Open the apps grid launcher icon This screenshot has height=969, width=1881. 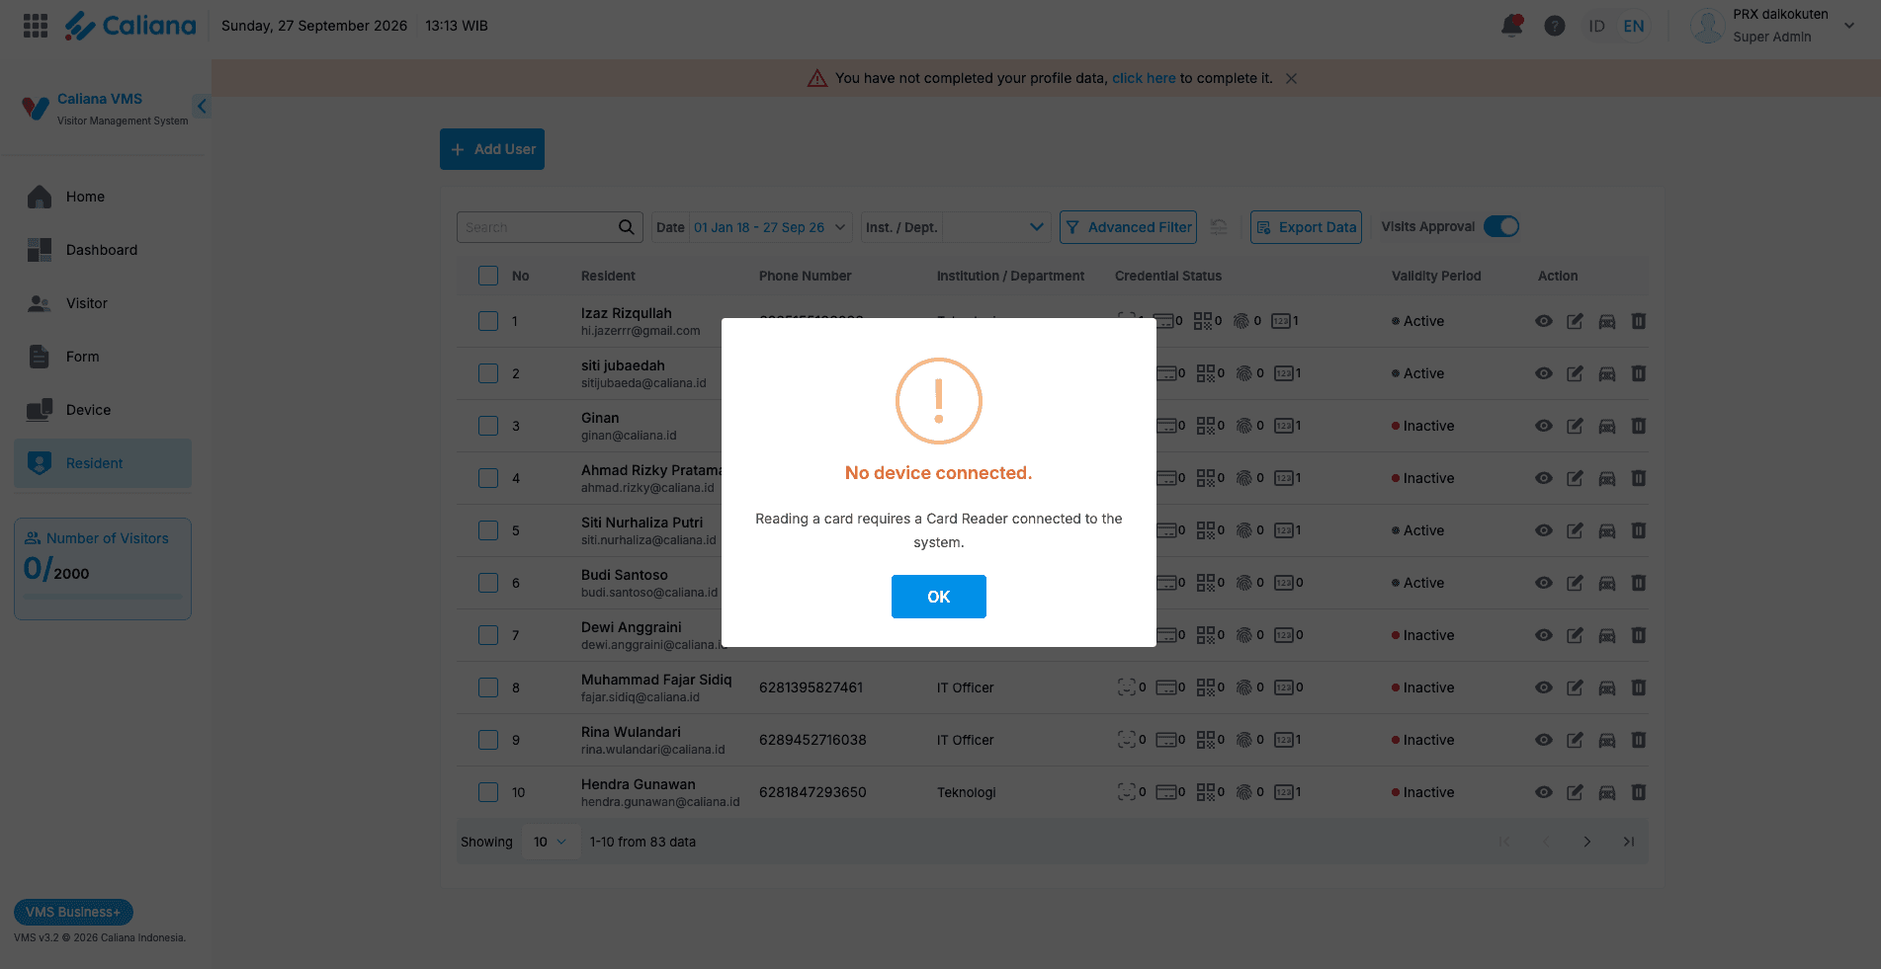click(x=36, y=26)
